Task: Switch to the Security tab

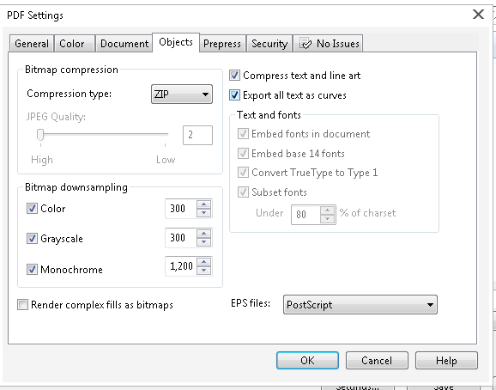Action: click(269, 43)
